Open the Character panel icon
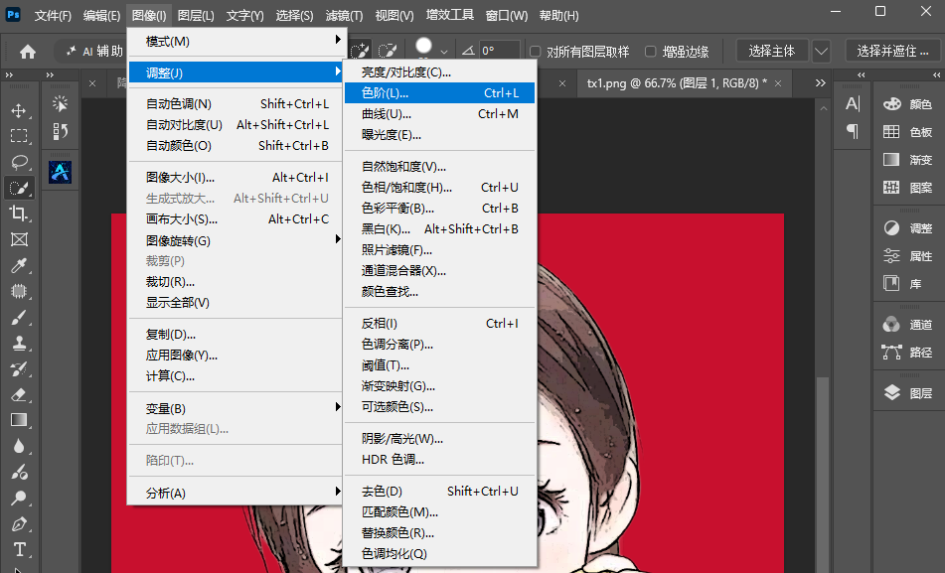This screenshot has height=573, width=945. tap(853, 103)
